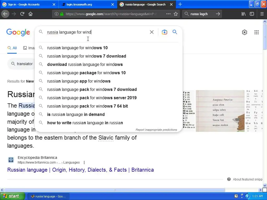Click the Slavic underlined term

tap(106, 137)
